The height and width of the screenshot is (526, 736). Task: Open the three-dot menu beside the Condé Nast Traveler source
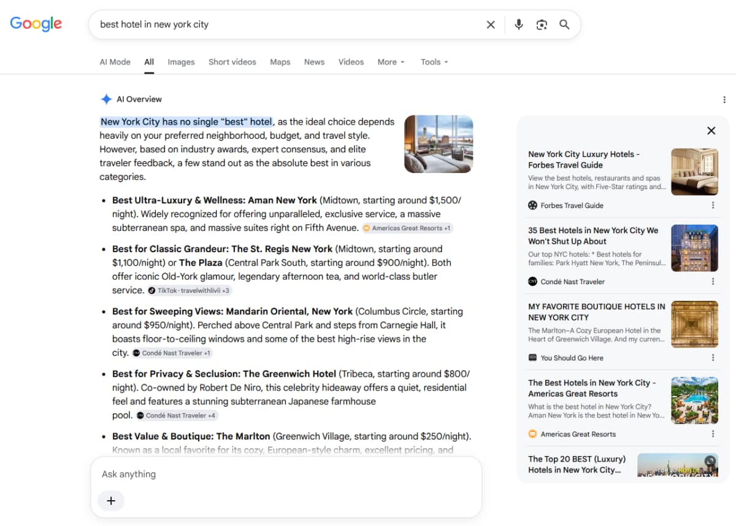(713, 282)
